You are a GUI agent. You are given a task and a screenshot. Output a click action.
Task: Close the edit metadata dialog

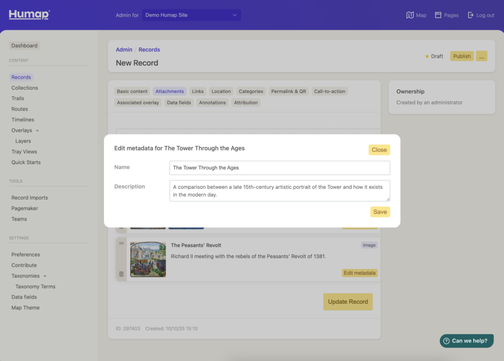[x=379, y=150]
